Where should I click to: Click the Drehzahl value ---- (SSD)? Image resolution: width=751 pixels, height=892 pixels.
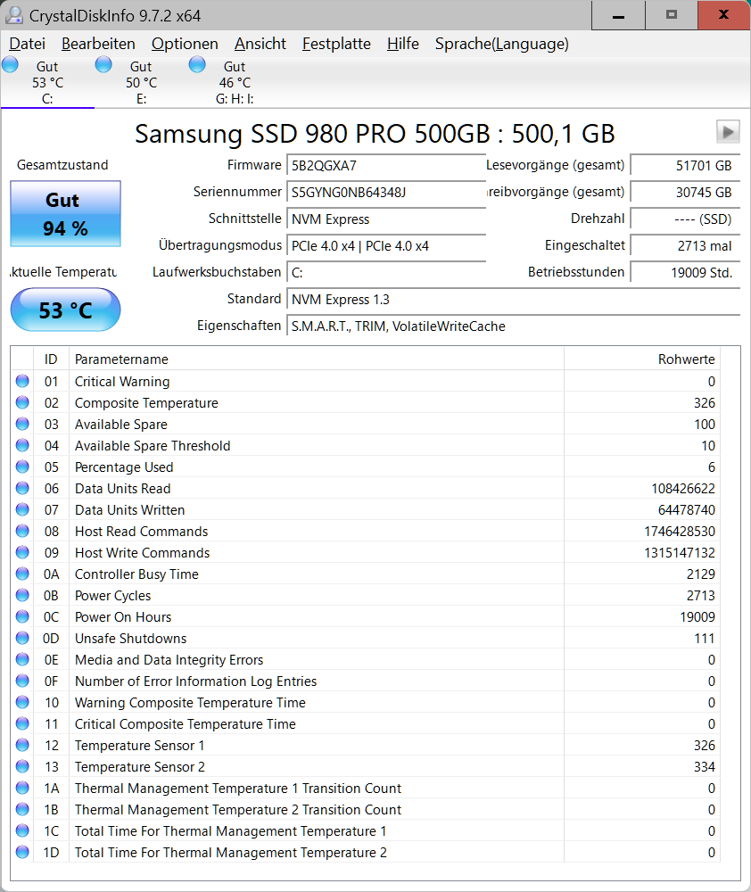click(685, 219)
